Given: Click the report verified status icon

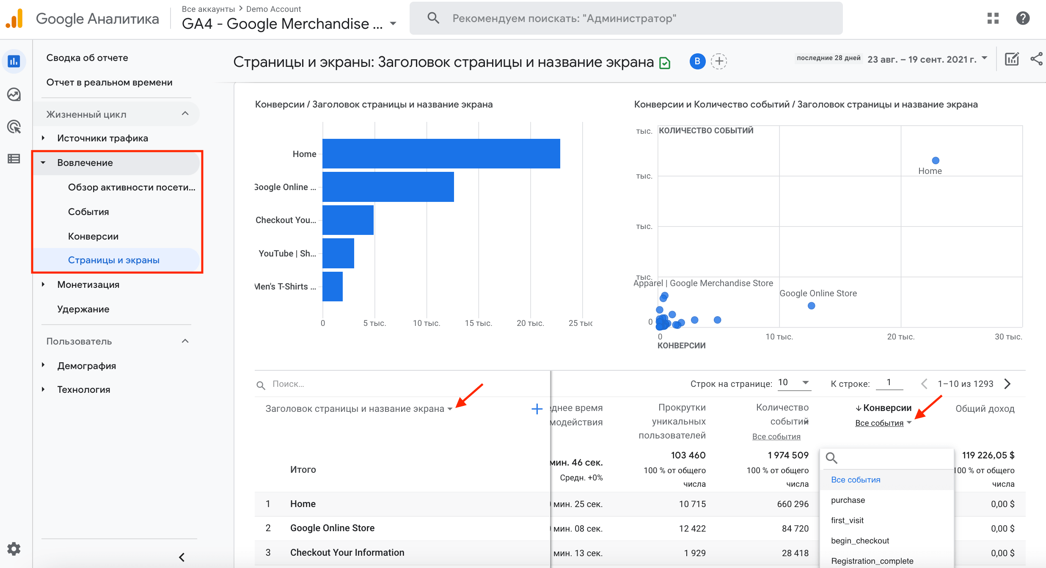Looking at the screenshot, I should pyautogui.click(x=665, y=63).
